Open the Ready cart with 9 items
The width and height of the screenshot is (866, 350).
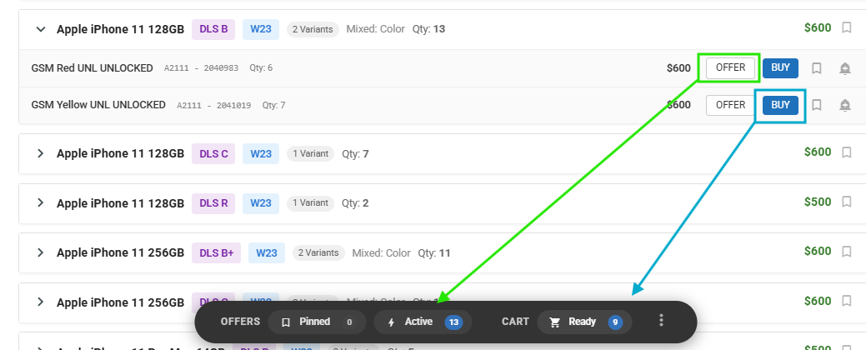coord(584,322)
